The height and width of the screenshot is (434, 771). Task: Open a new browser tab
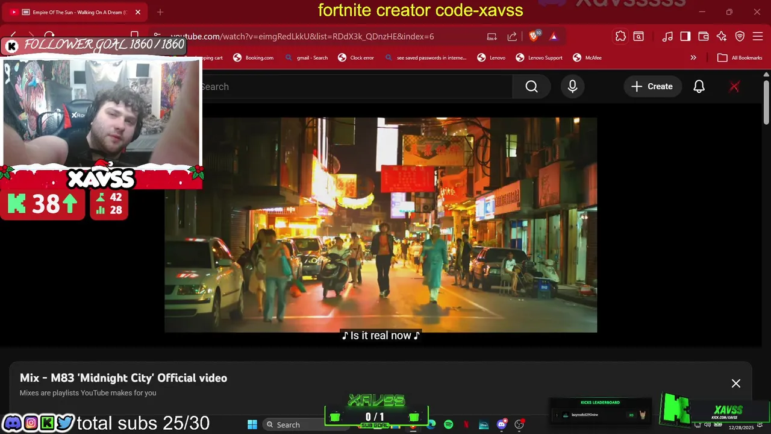(160, 12)
